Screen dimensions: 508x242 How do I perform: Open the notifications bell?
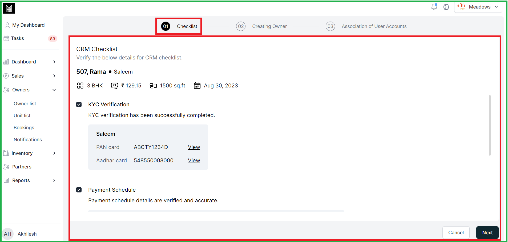pyautogui.click(x=434, y=7)
